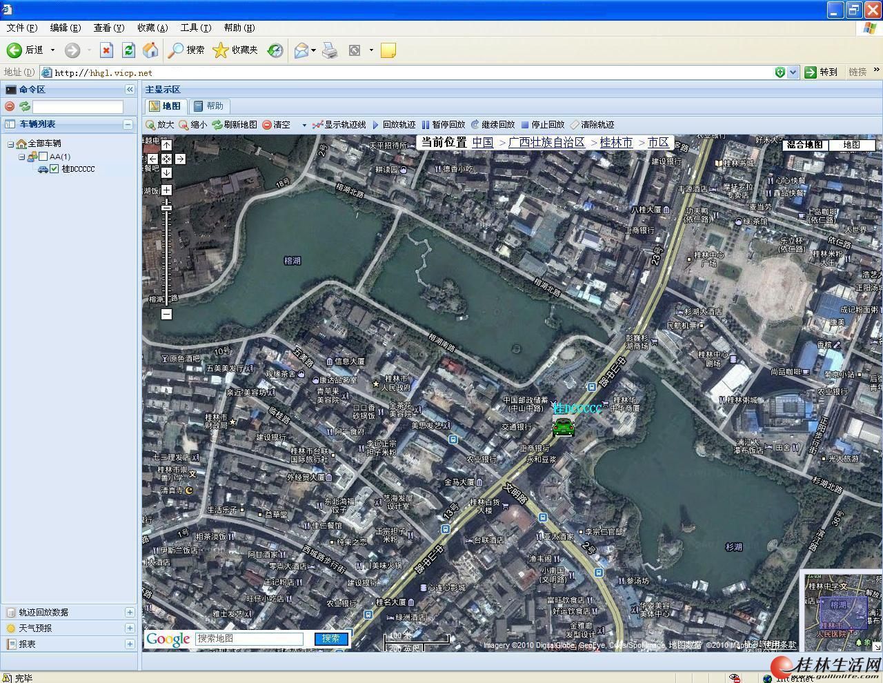Open 收藏(A) menu
This screenshot has width=883, height=683.
[152, 28]
